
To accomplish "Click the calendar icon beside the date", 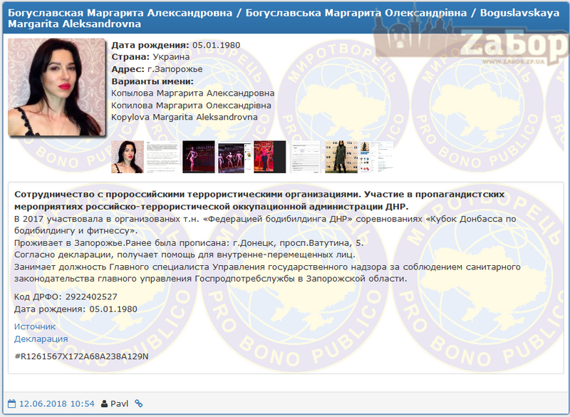I will 11,403.
